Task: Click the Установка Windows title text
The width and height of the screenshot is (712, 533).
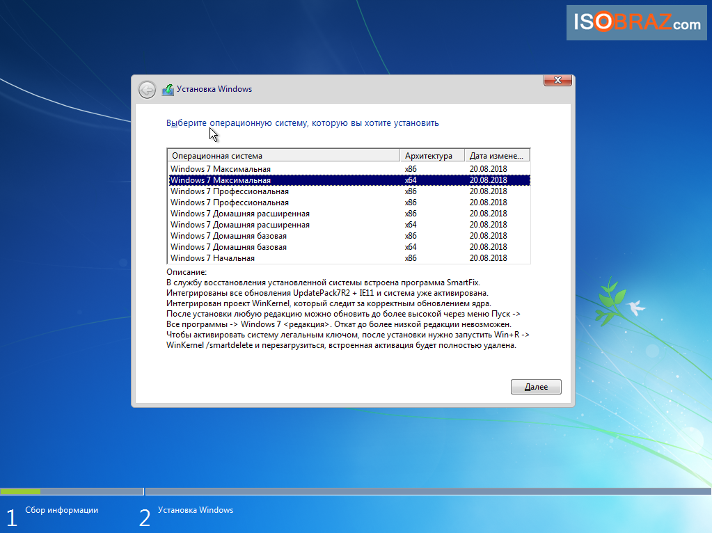Action: 214,89
